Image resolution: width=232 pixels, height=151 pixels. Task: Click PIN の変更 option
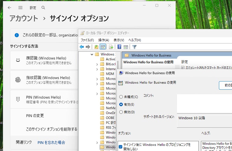click(x=35, y=116)
